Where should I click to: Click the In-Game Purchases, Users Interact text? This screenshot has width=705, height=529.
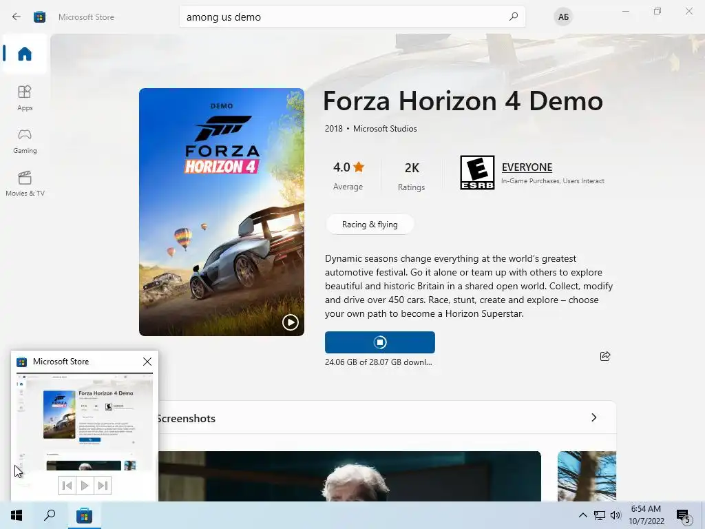coord(553,181)
